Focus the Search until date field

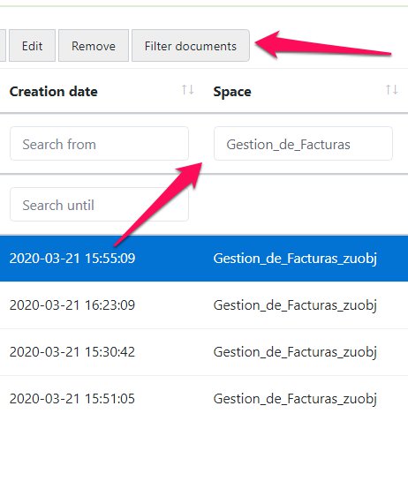pyautogui.click(x=99, y=204)
